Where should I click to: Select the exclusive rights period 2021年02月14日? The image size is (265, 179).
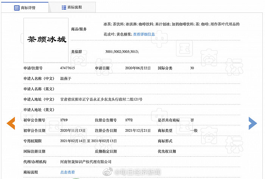click(x=88, y=141)
